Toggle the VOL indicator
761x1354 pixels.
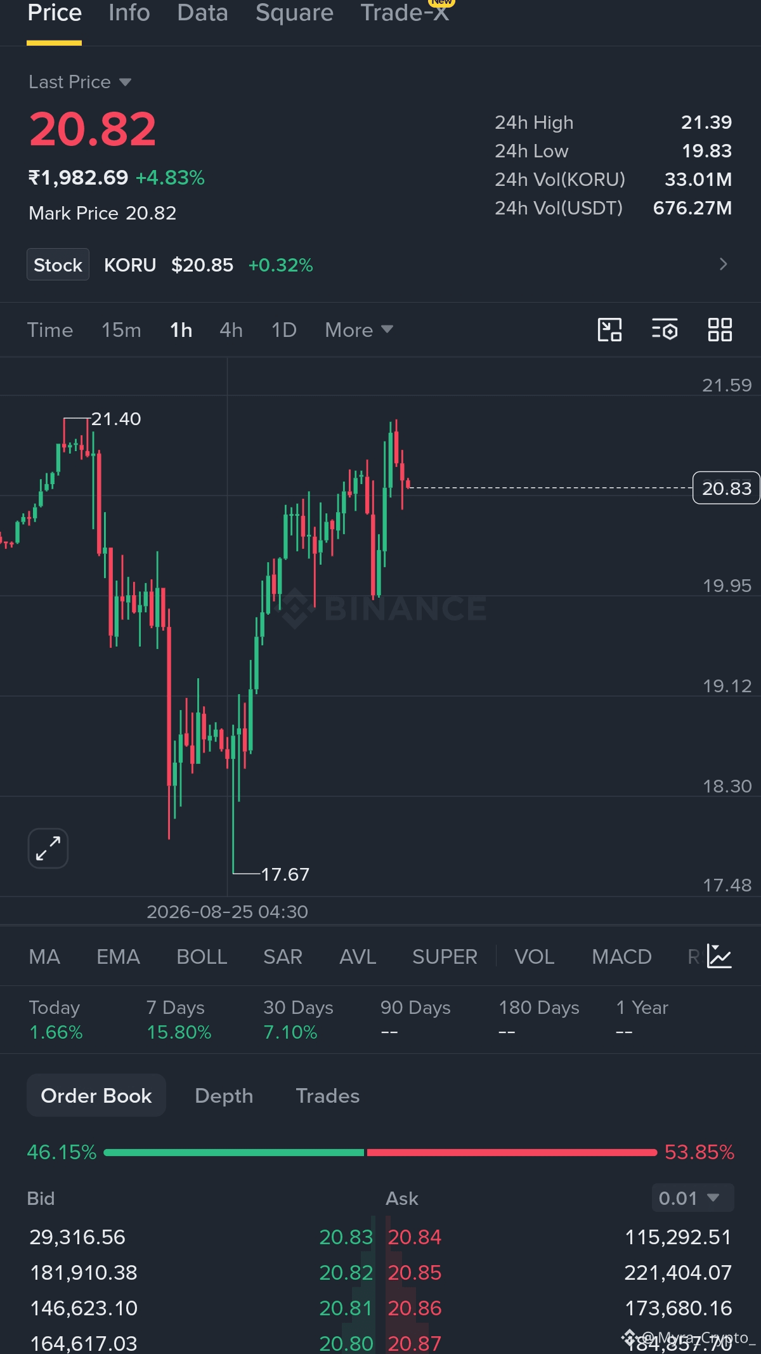534,957
